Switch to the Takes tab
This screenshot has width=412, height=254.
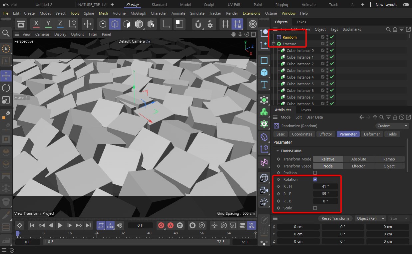point(301,22)
